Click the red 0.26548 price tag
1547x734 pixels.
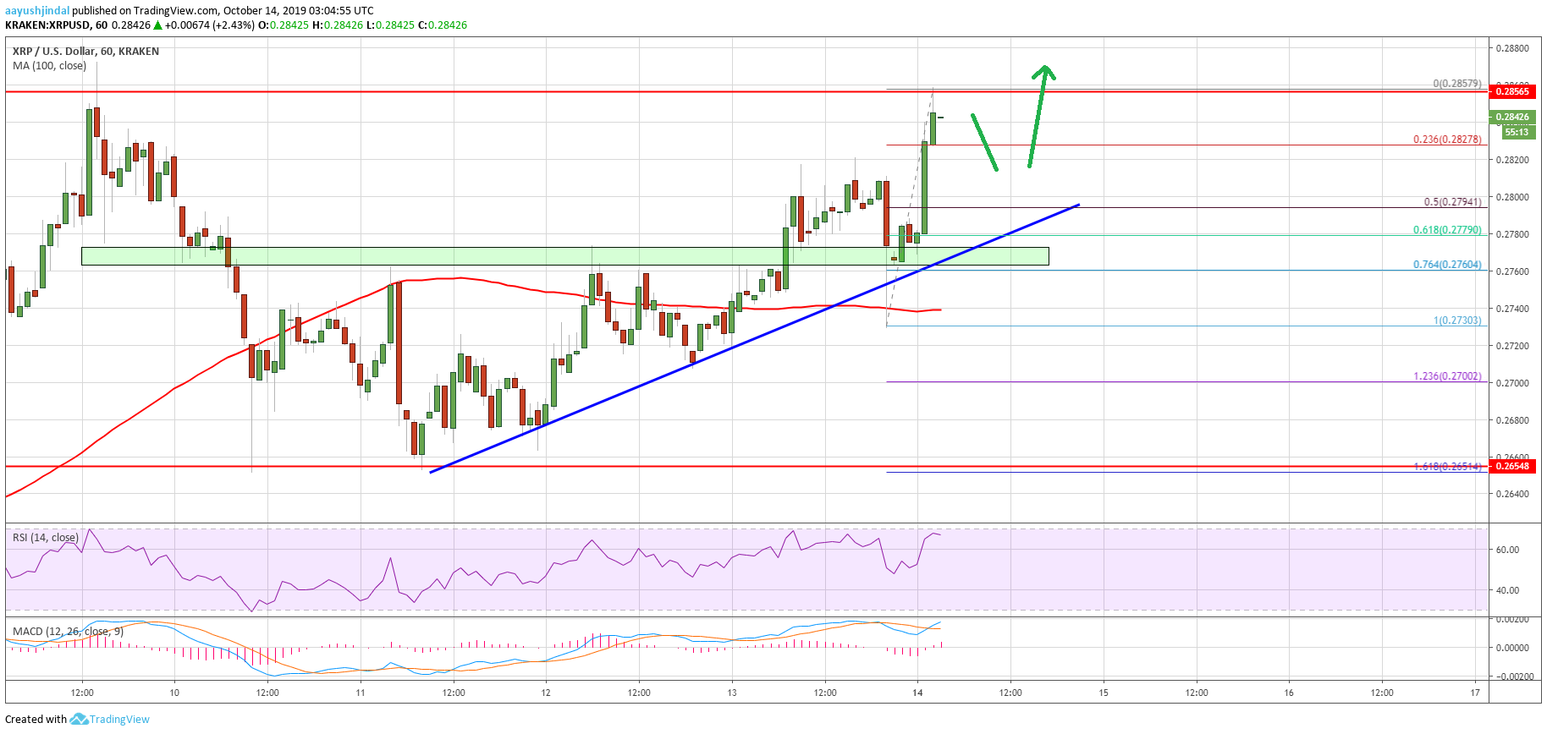click(1512, 466)
